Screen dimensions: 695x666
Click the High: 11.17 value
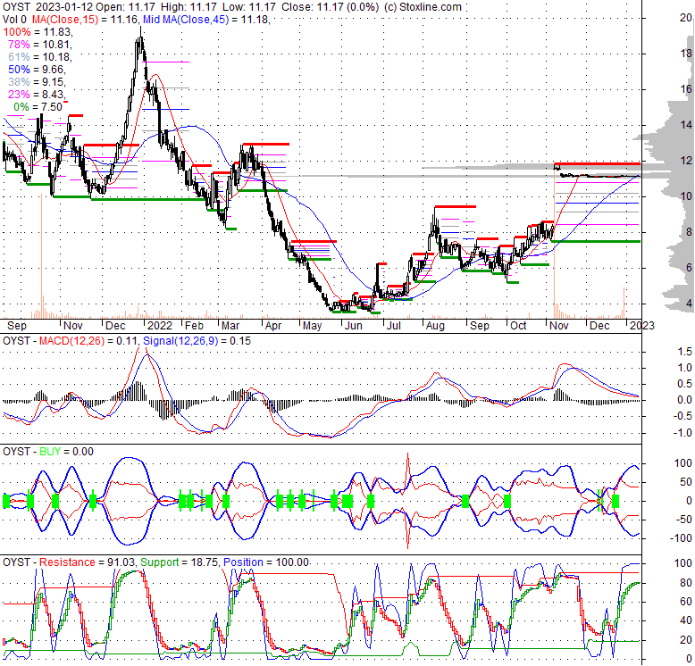coord(188,7)
